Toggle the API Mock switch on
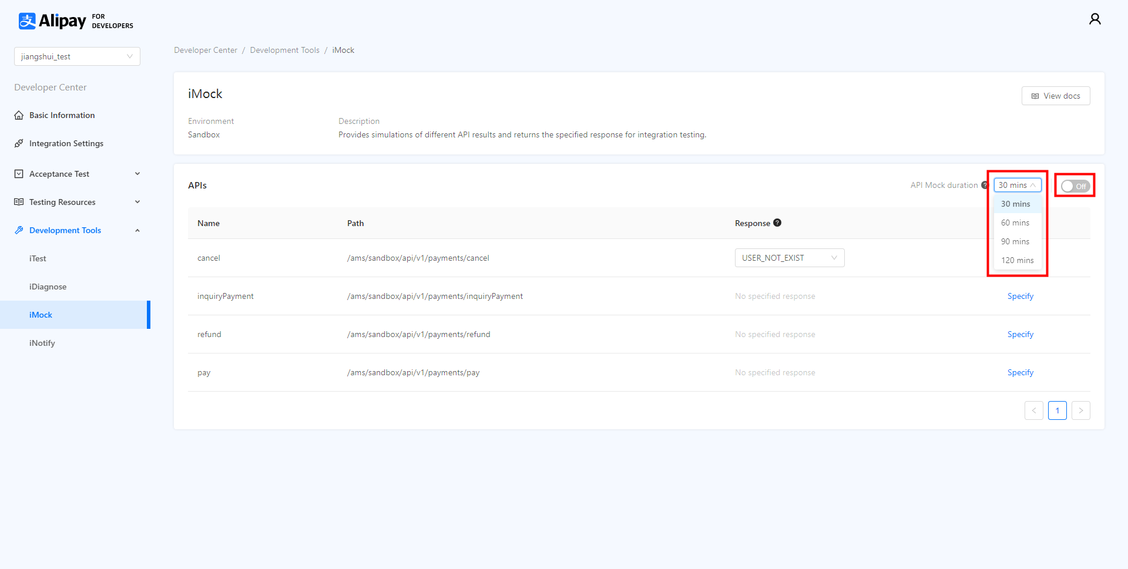 (1075, 186)
